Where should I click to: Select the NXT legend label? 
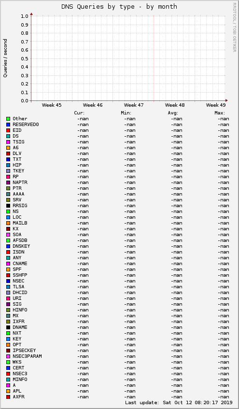pos(17,333)
